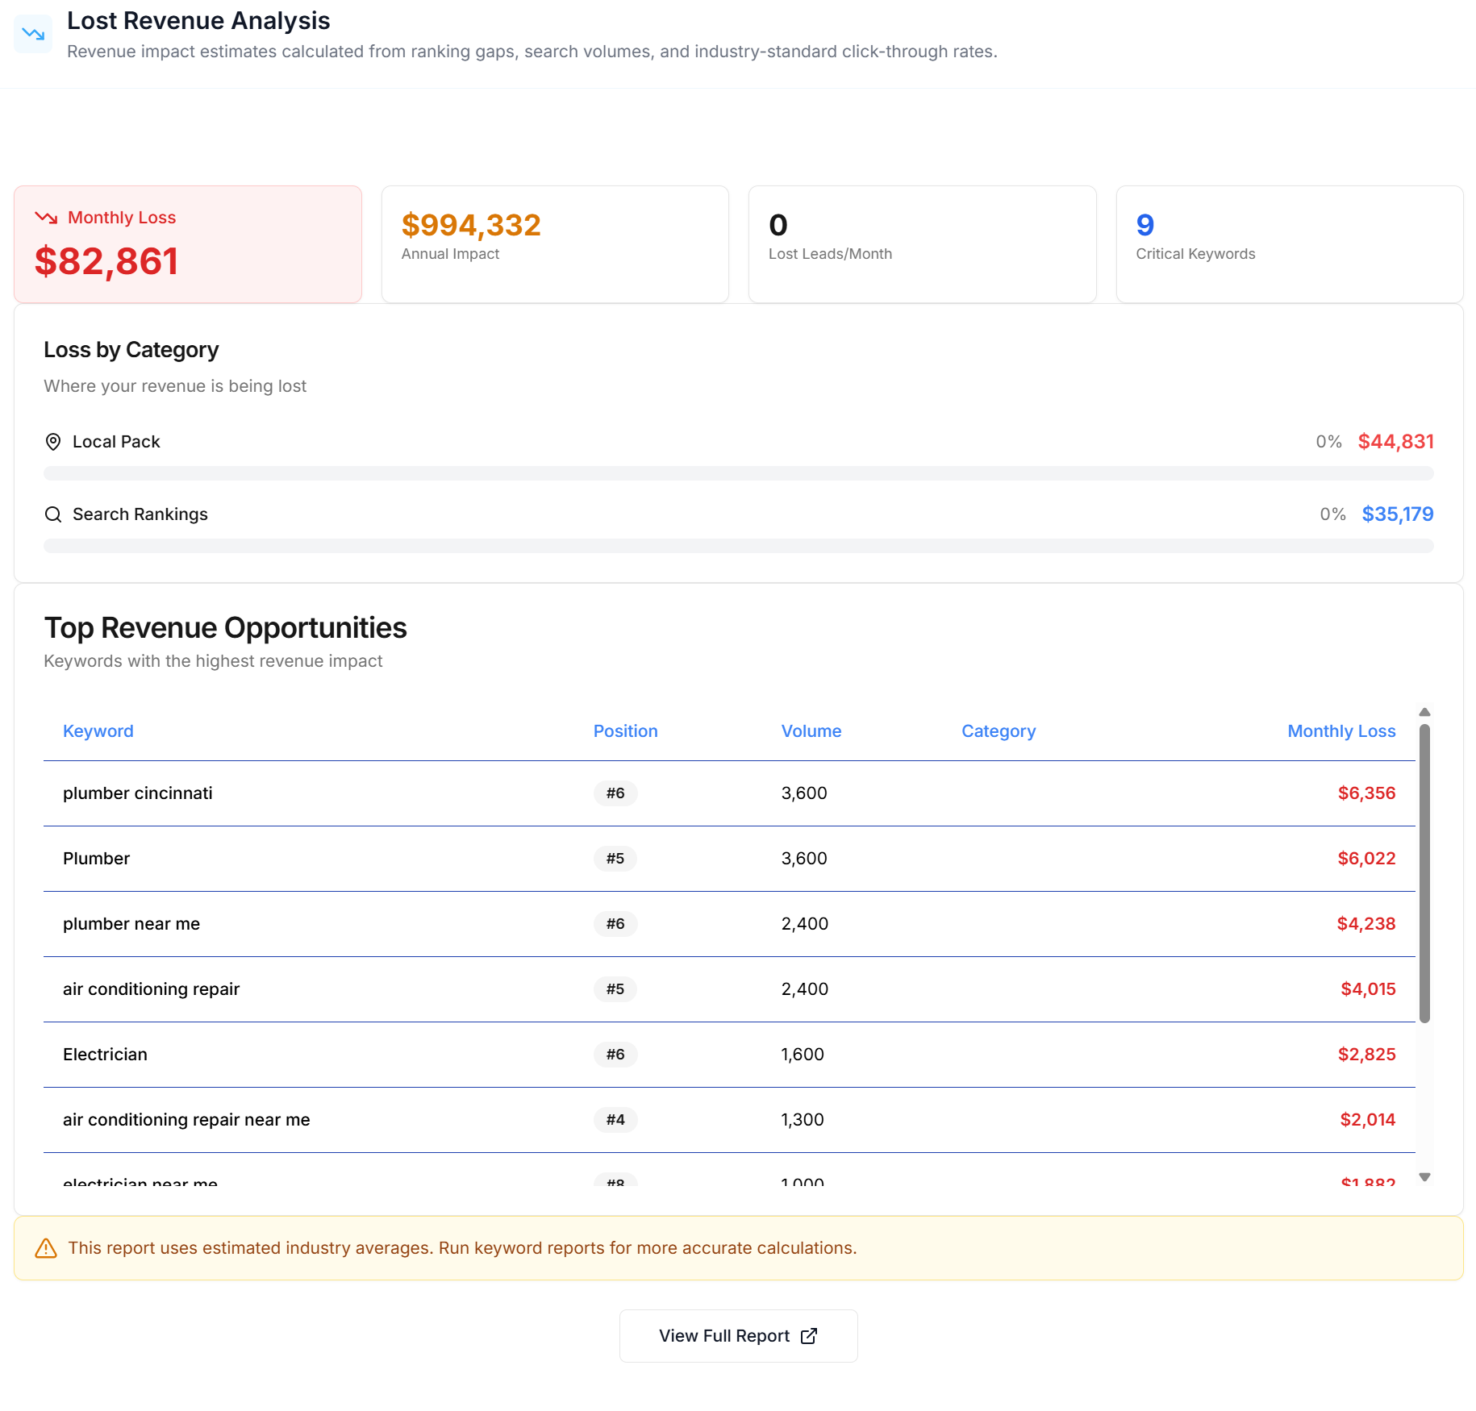Click the Lost Revenue Analysis trend-line icon
1476x1411 pixels.
coord(32,34)
